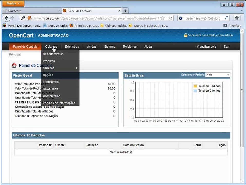Image resolution: width=246 pixels, height=185 pixels.
Task: Open the Catálogo menu
Action: (51, 47)
